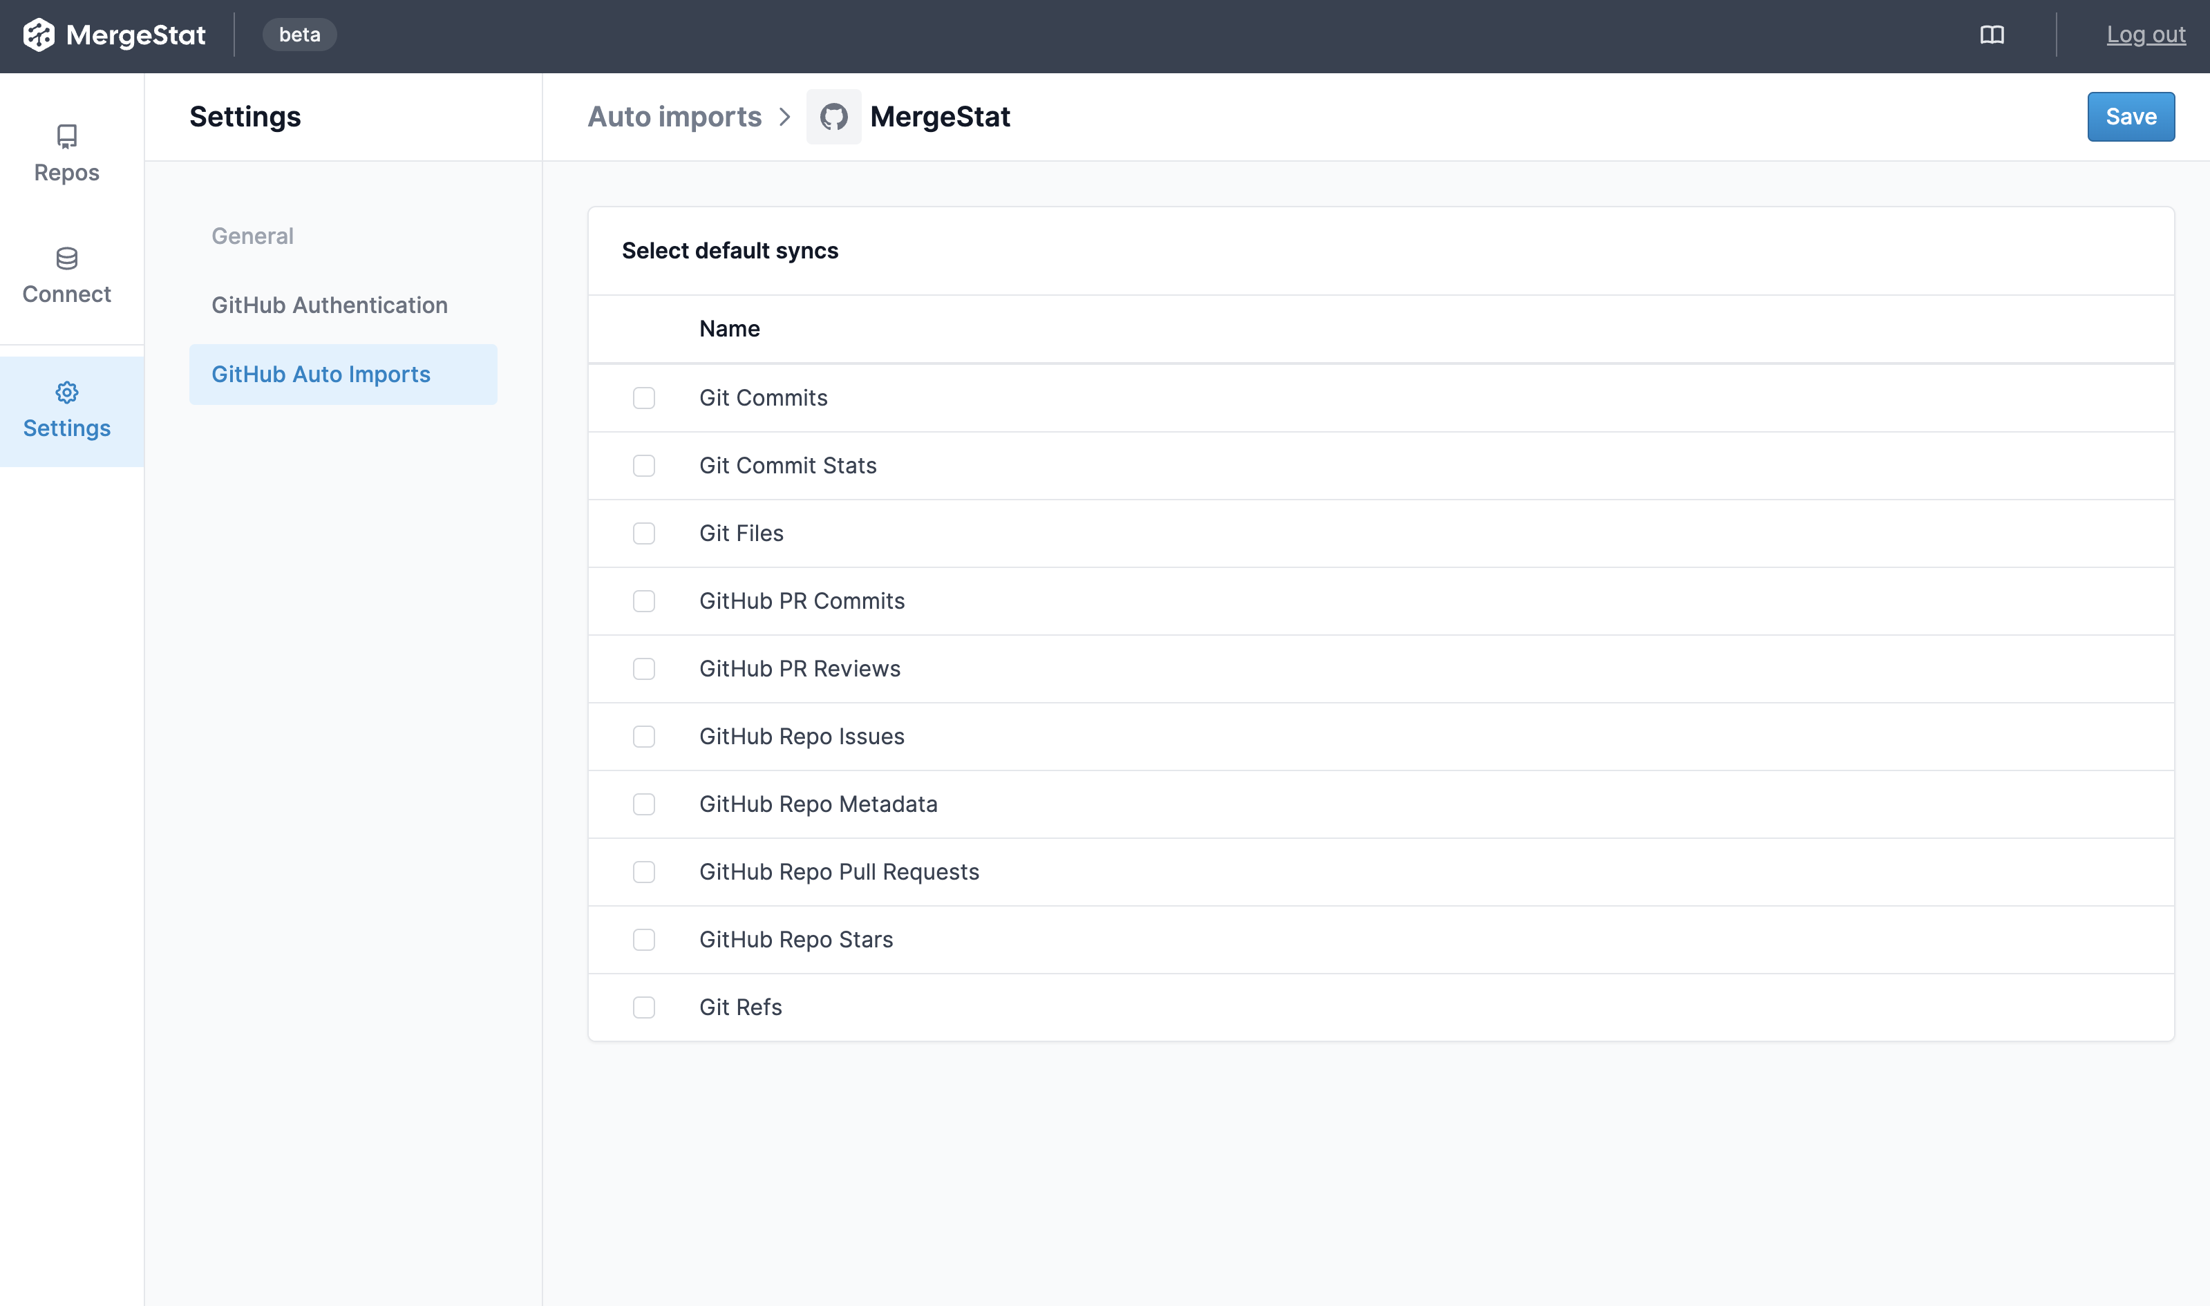Click the Settings gear icon in sidebar
The height and width of the screenshot is (1306, 2210).
66,392
